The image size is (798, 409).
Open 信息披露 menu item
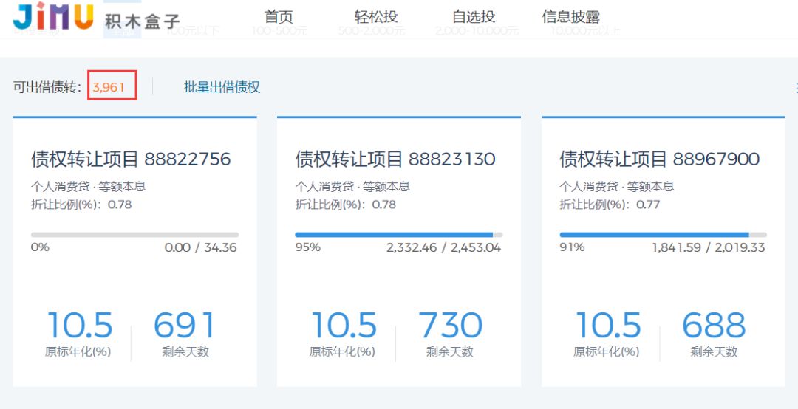pos(571,17)
